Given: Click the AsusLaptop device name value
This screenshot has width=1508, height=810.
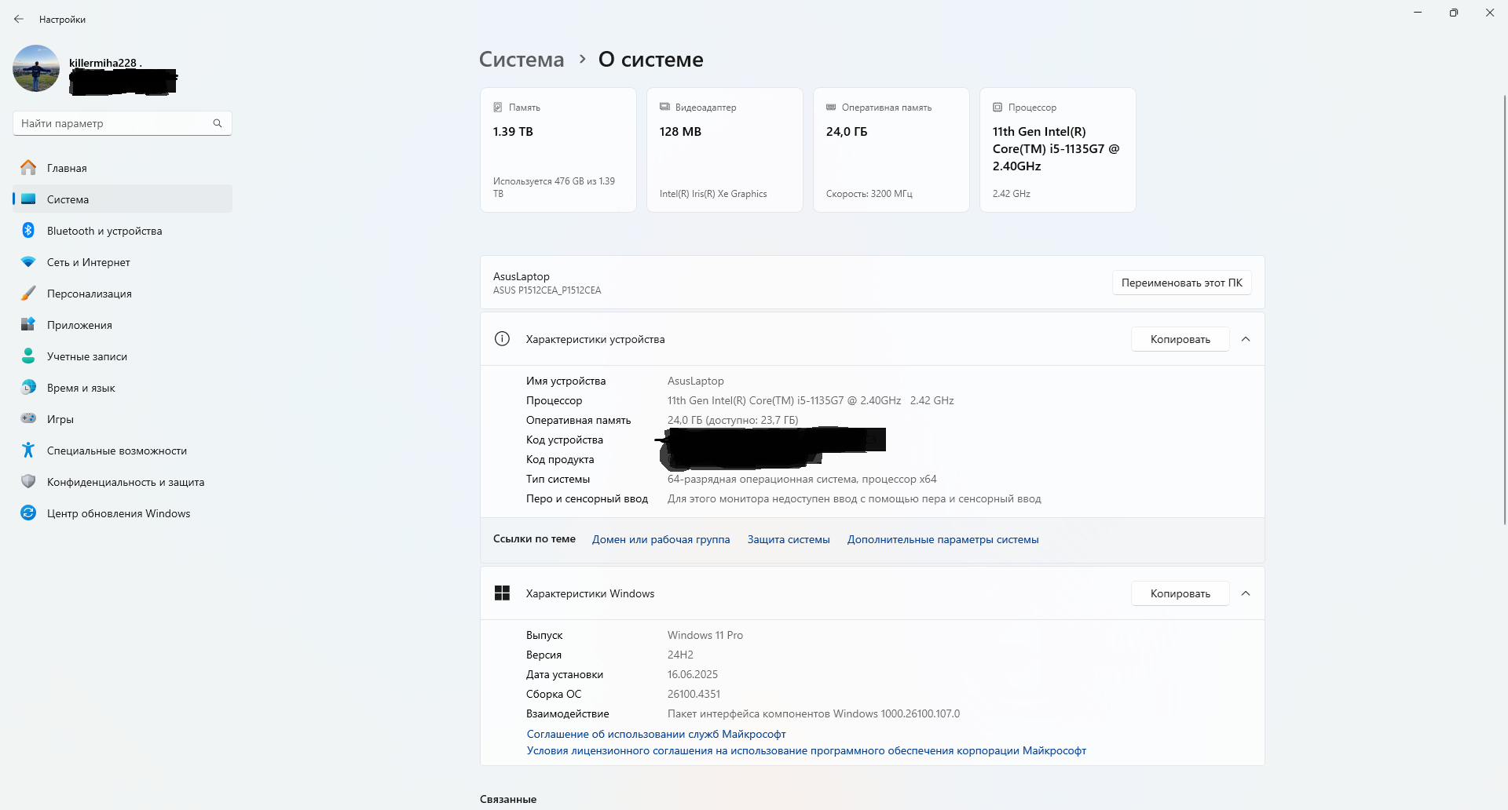Looking at the screenshot, I should (696, 381).
